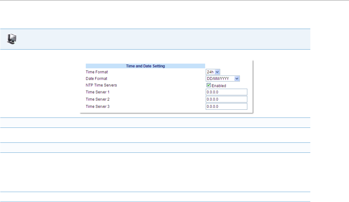Toggle NTP Time Servers Enabled checkbox

tap(209, 85)
